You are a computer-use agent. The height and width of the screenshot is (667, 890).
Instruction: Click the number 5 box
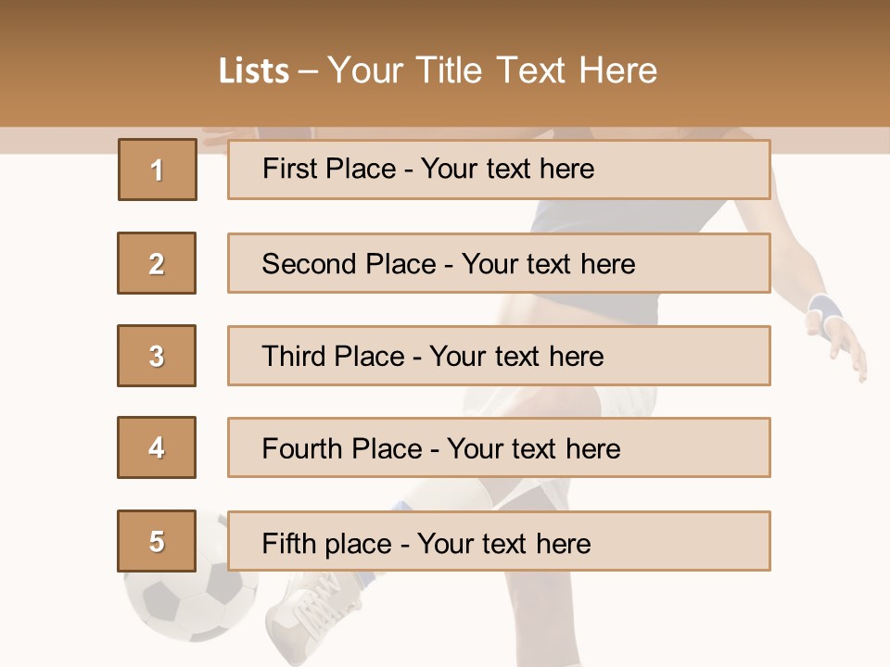(157, 541)
